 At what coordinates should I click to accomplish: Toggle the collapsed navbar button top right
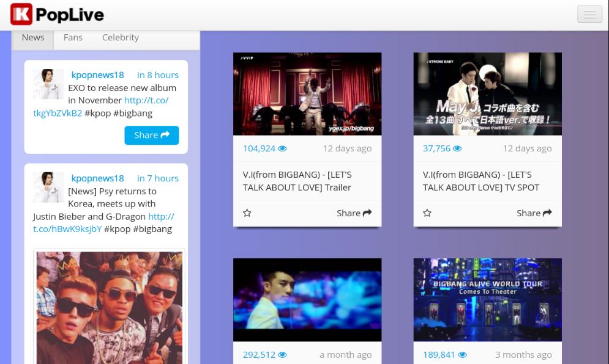click(589, 13)
